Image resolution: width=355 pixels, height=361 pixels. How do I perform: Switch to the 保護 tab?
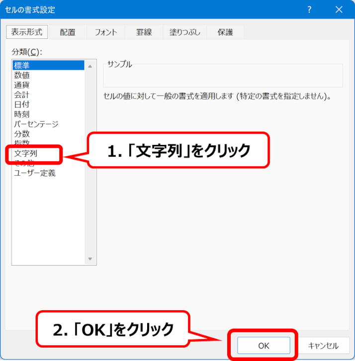click(225, 32)
